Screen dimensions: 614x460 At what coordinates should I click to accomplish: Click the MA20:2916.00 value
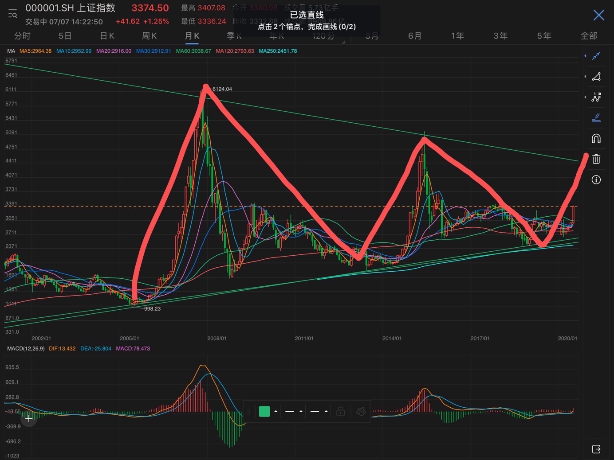(x=114, y=51)
